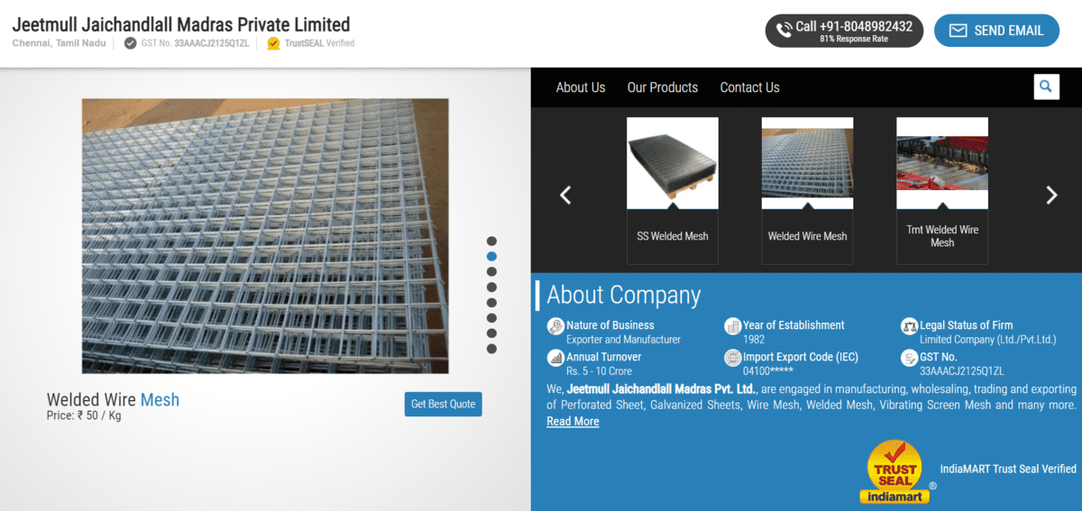Click the IndiaMART Trust Seal badge
The image size is (1082, 511).
tap(895, 471)
